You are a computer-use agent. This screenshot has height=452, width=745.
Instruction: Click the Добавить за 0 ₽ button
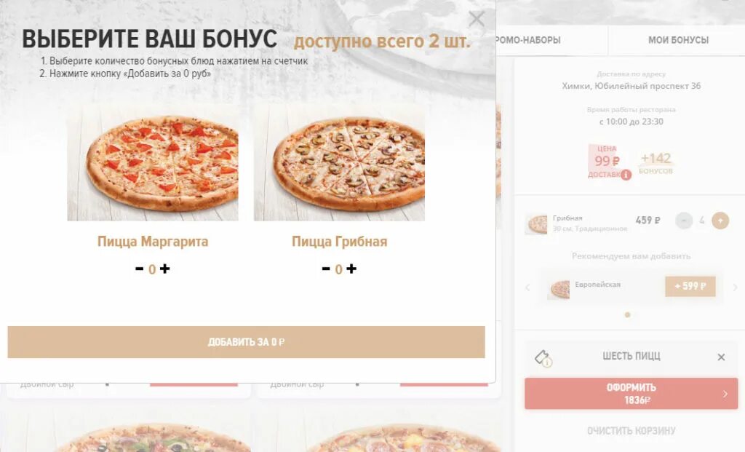pos(246,342)
